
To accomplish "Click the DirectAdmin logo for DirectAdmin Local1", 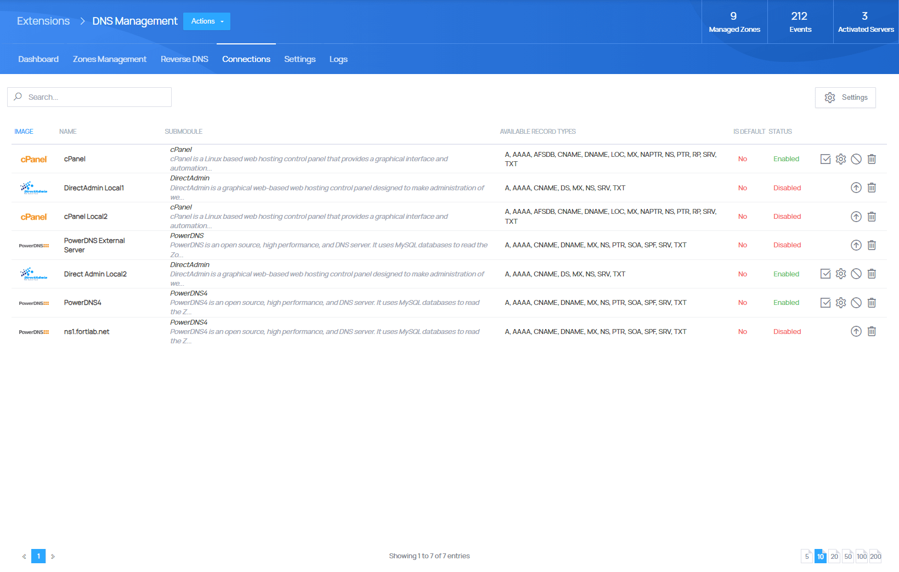I will [34, 188].
